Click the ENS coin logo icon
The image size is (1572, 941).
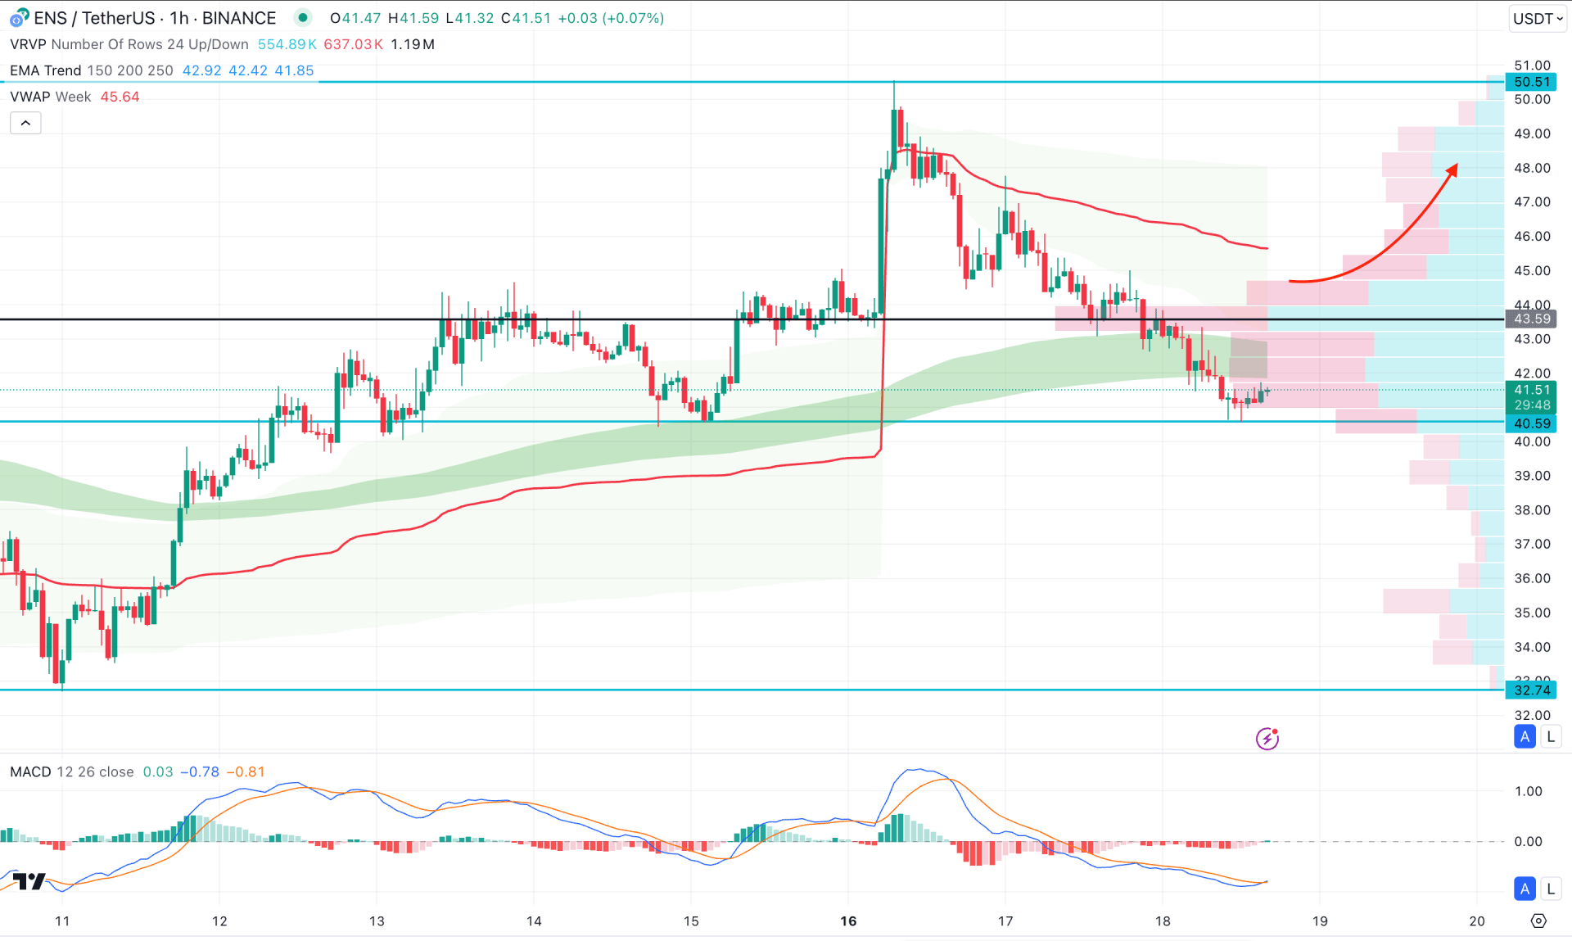coord(19,17)
